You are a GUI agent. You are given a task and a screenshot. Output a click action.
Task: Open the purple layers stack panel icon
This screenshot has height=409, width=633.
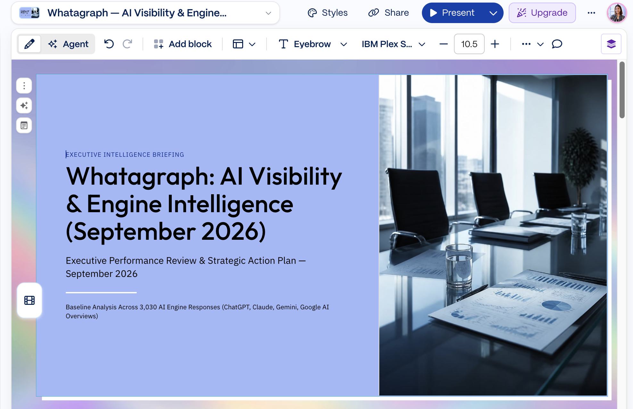[611, 44]
